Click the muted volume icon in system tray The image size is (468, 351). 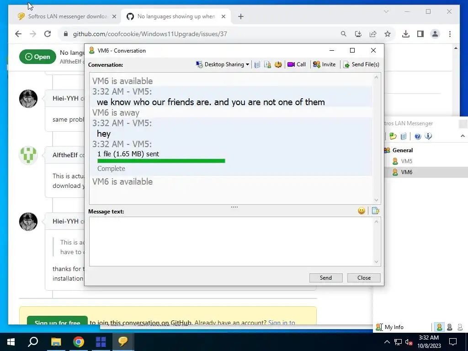[x=409, y=342]
